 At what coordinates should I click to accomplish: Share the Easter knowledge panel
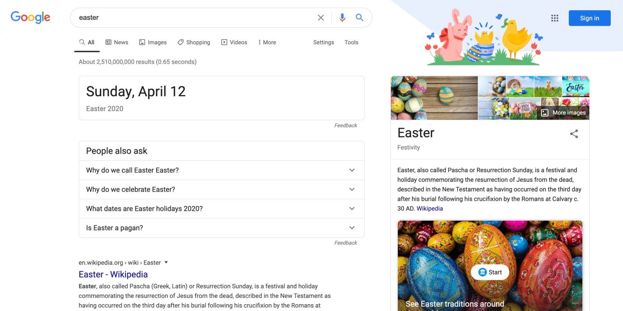click(x=574, y=134)
